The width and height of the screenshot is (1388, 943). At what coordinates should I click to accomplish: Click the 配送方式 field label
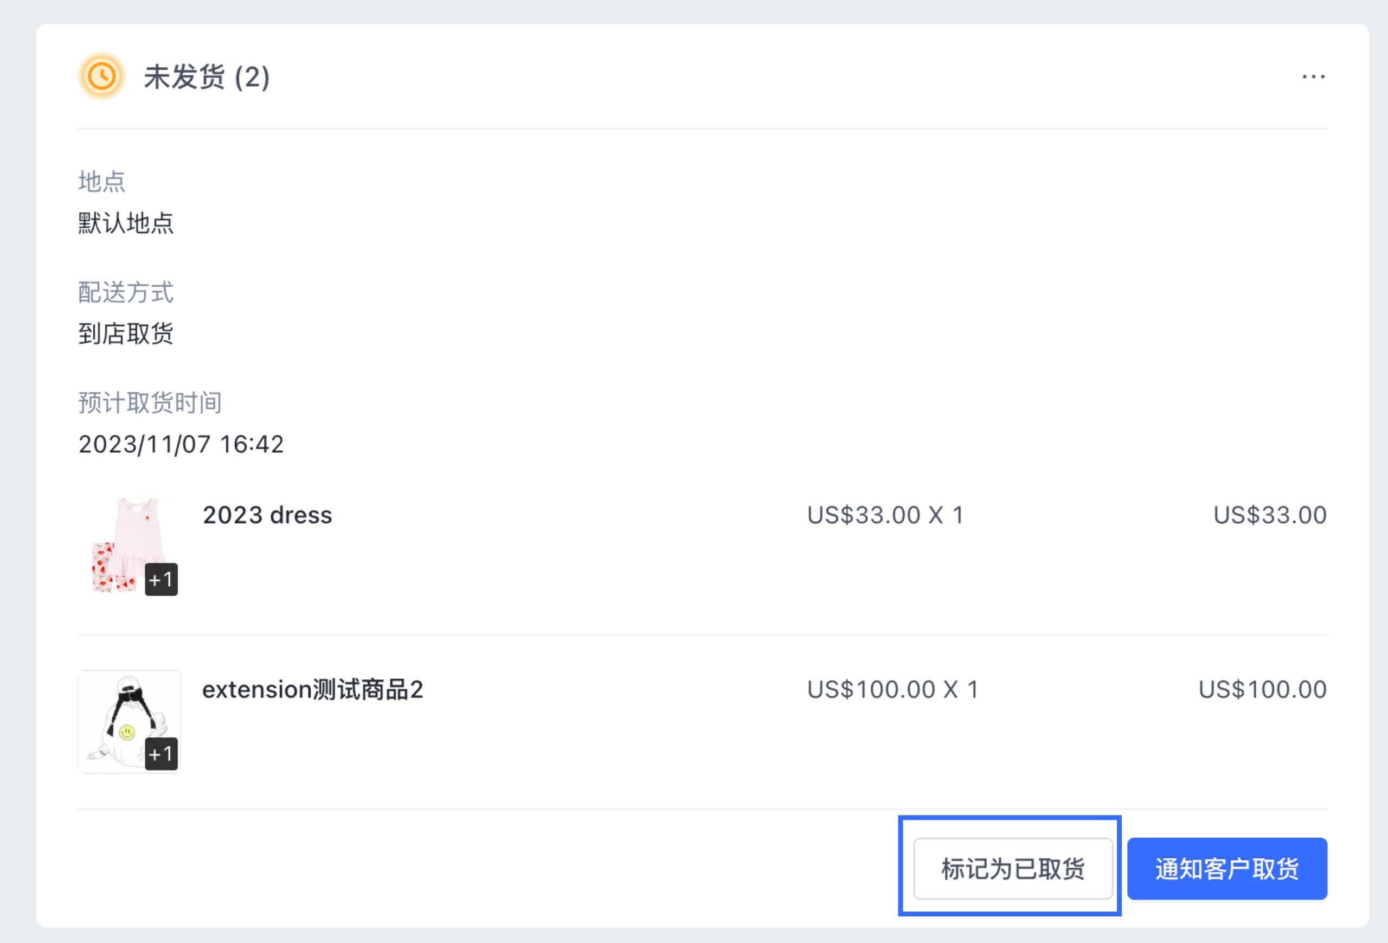point(125,292)
